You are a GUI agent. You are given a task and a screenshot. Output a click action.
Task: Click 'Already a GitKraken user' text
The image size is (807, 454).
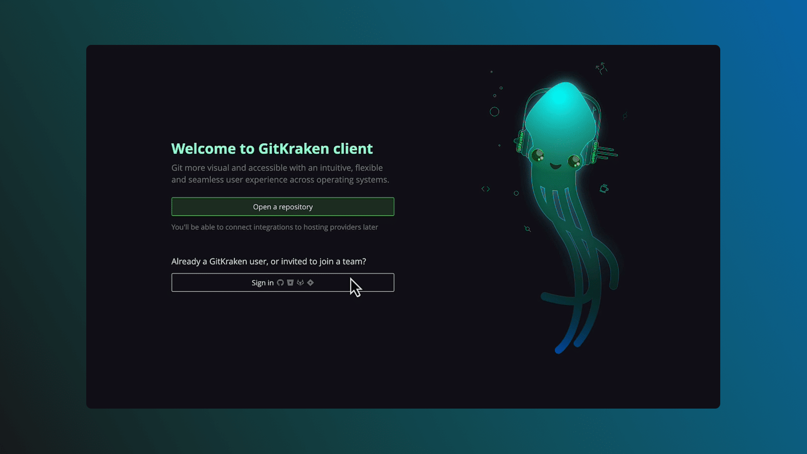click(269, 261)
